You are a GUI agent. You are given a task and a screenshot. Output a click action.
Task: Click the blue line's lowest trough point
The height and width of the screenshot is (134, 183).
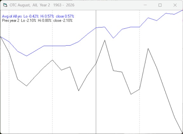(27, 56)
